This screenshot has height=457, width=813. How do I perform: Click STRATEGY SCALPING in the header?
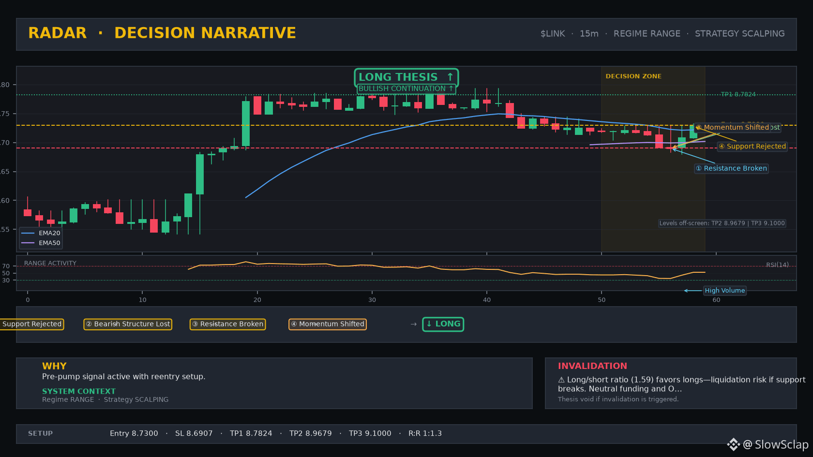point(739,34)
